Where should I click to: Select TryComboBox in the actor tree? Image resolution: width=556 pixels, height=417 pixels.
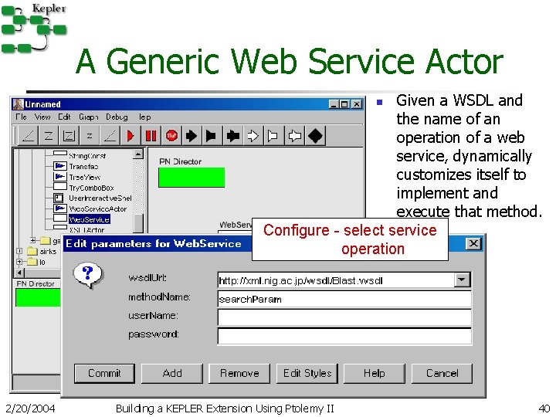click(91, 188)
